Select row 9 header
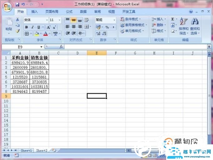 pos(6,96)
